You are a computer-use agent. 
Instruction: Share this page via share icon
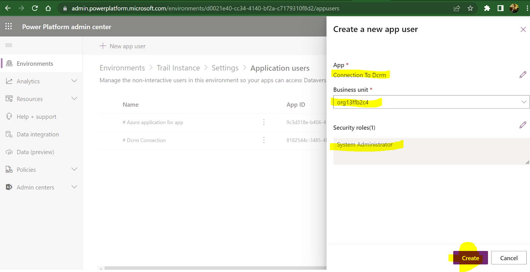[457, 8]
